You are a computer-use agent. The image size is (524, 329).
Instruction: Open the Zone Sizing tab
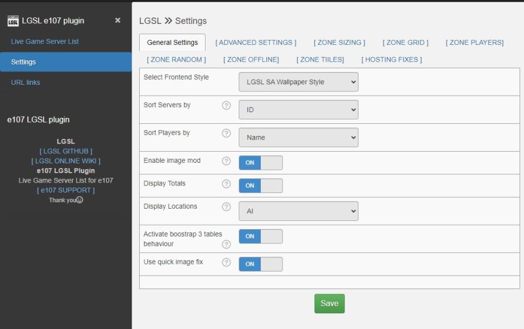click(x=339, y=42)
